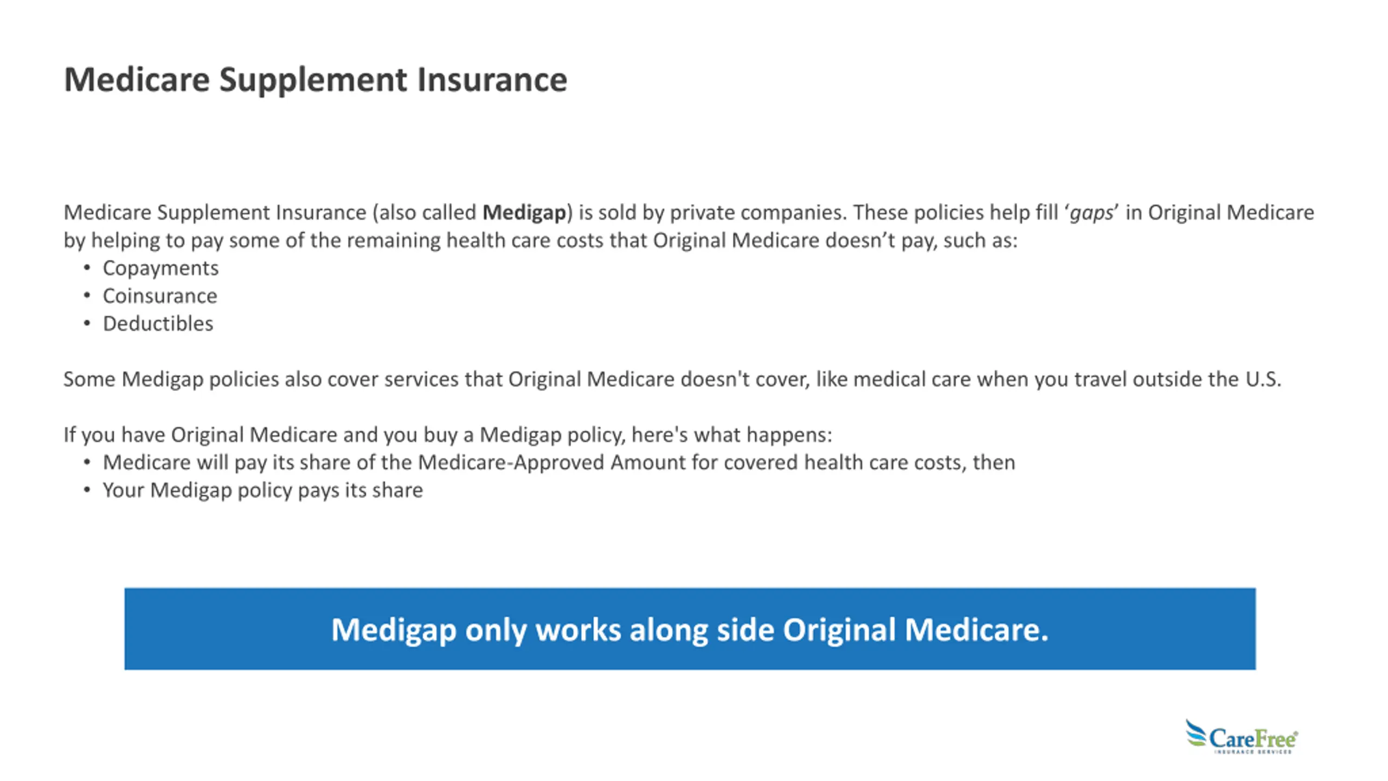Click the line "If you have Original Medicare"
The image size is (1388, 781).
click(x=447, y=434)
